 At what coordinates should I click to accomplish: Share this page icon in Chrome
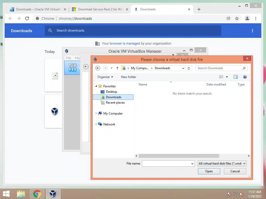tap(229, 18)
